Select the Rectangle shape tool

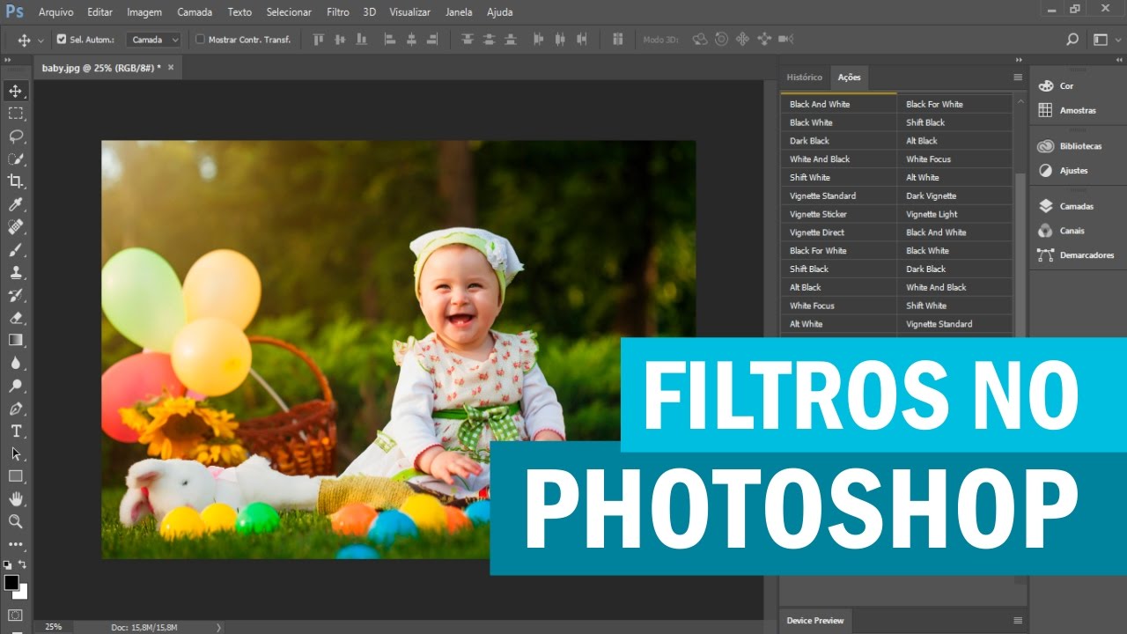tap(16, 476)
